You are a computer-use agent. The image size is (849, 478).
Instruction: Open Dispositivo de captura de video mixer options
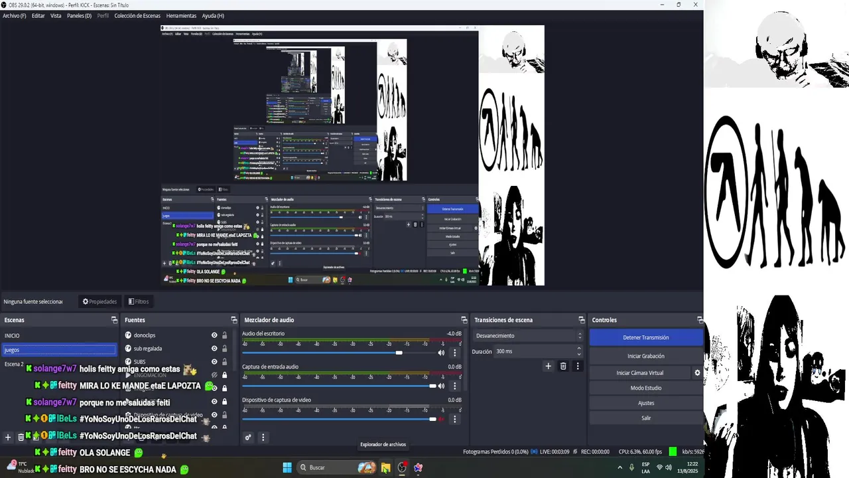(x=455, y=419)
